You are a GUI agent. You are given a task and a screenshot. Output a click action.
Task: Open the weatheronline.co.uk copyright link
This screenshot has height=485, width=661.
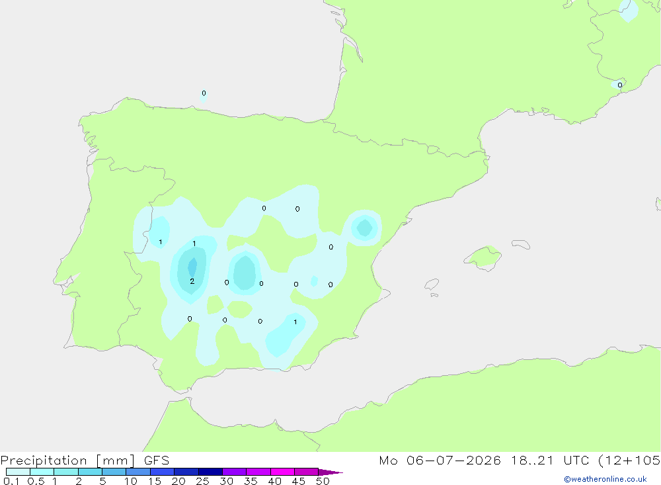[x=605, y=479]
